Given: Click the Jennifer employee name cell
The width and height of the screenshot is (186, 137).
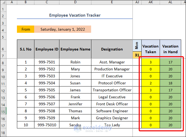Looking at the screenshot, I should [75, 104].
